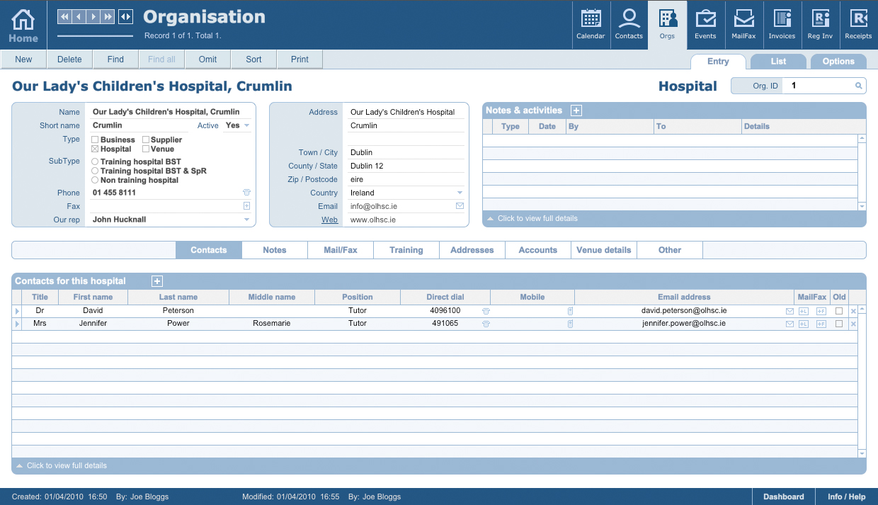Click to view full contacts details
878x505 pixels.
[62, 465]
